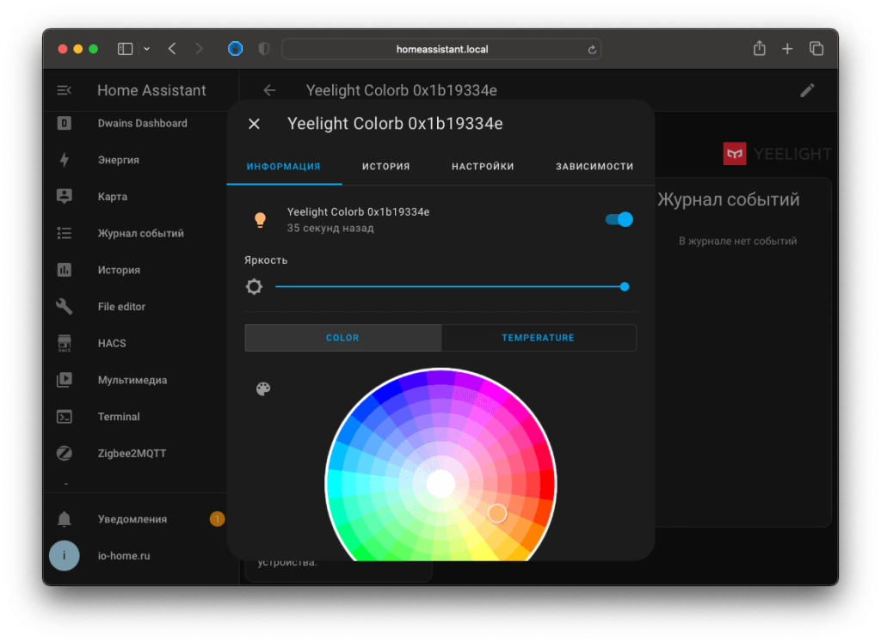This screenshot has height=642, width=881.
Task: Click the pencil edit icon for the device
Action: tap(807, 90)
